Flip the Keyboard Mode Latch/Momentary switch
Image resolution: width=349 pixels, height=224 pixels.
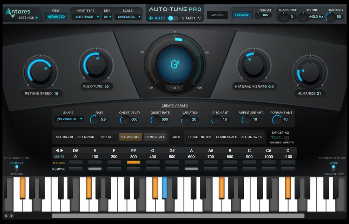click(x=333, y=168)
